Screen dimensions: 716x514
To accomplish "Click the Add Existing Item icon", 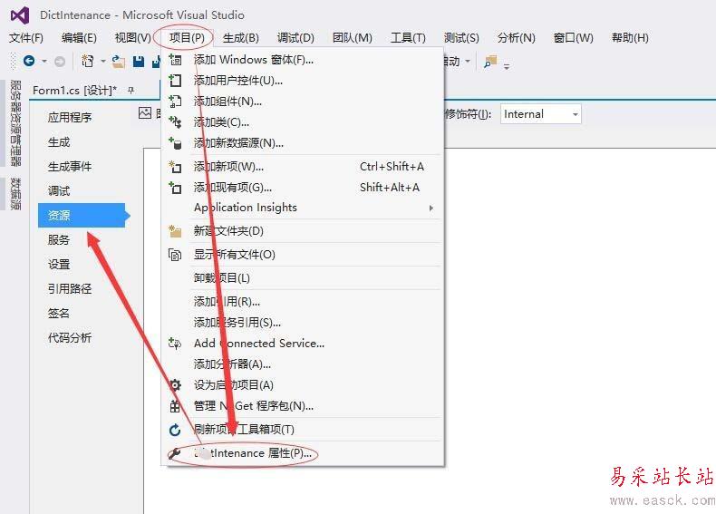I will tap(175, 188).
